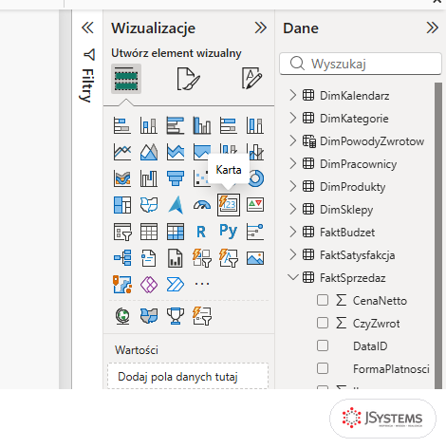446x448 pixels.
Task: Expand the DimPowodyZwrotow table
Action: [293, 140]
